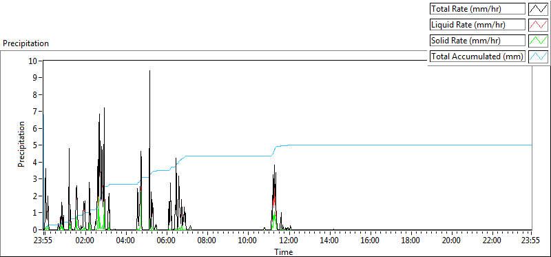Click the Precipitation graph title above the chart
551x257 pixels.
click(x=25, y=43)
